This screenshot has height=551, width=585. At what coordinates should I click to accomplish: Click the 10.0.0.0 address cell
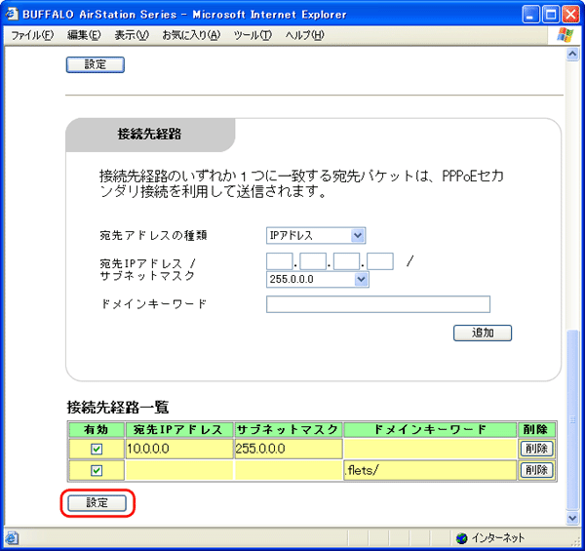[179, 449]
